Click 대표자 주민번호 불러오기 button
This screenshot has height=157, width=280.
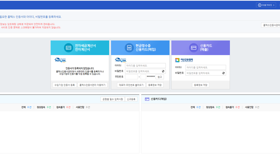click(131, 85)
